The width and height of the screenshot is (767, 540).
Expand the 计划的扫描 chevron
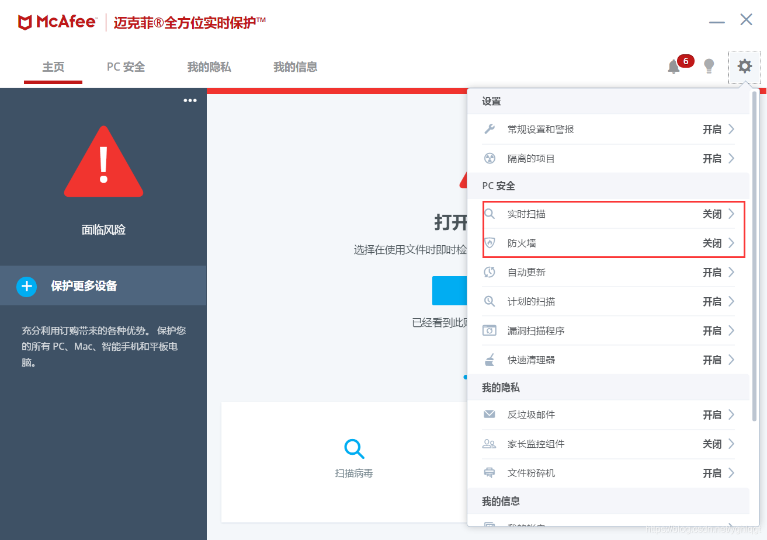point(731,301)
